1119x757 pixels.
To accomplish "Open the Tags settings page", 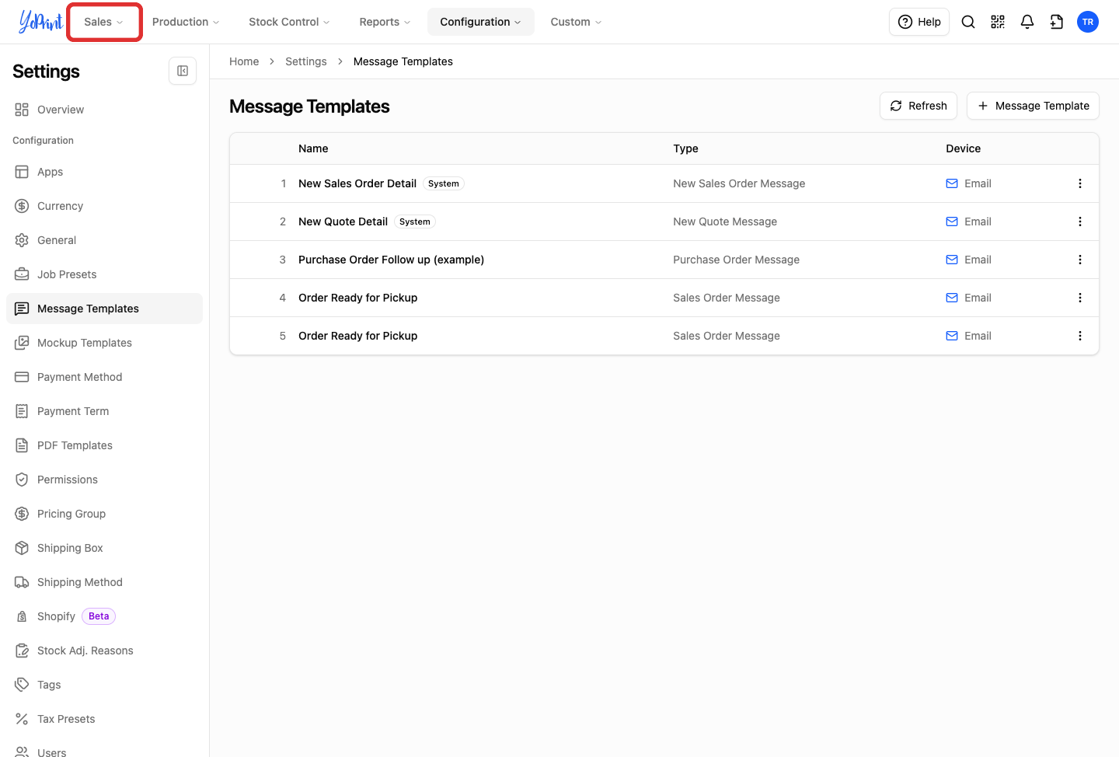I will point(104,685).
